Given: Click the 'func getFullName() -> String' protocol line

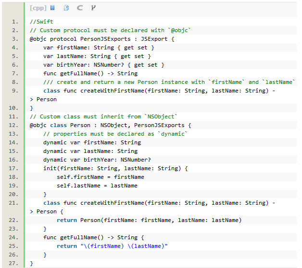Looking at the screenshot, I should point(90,73).
